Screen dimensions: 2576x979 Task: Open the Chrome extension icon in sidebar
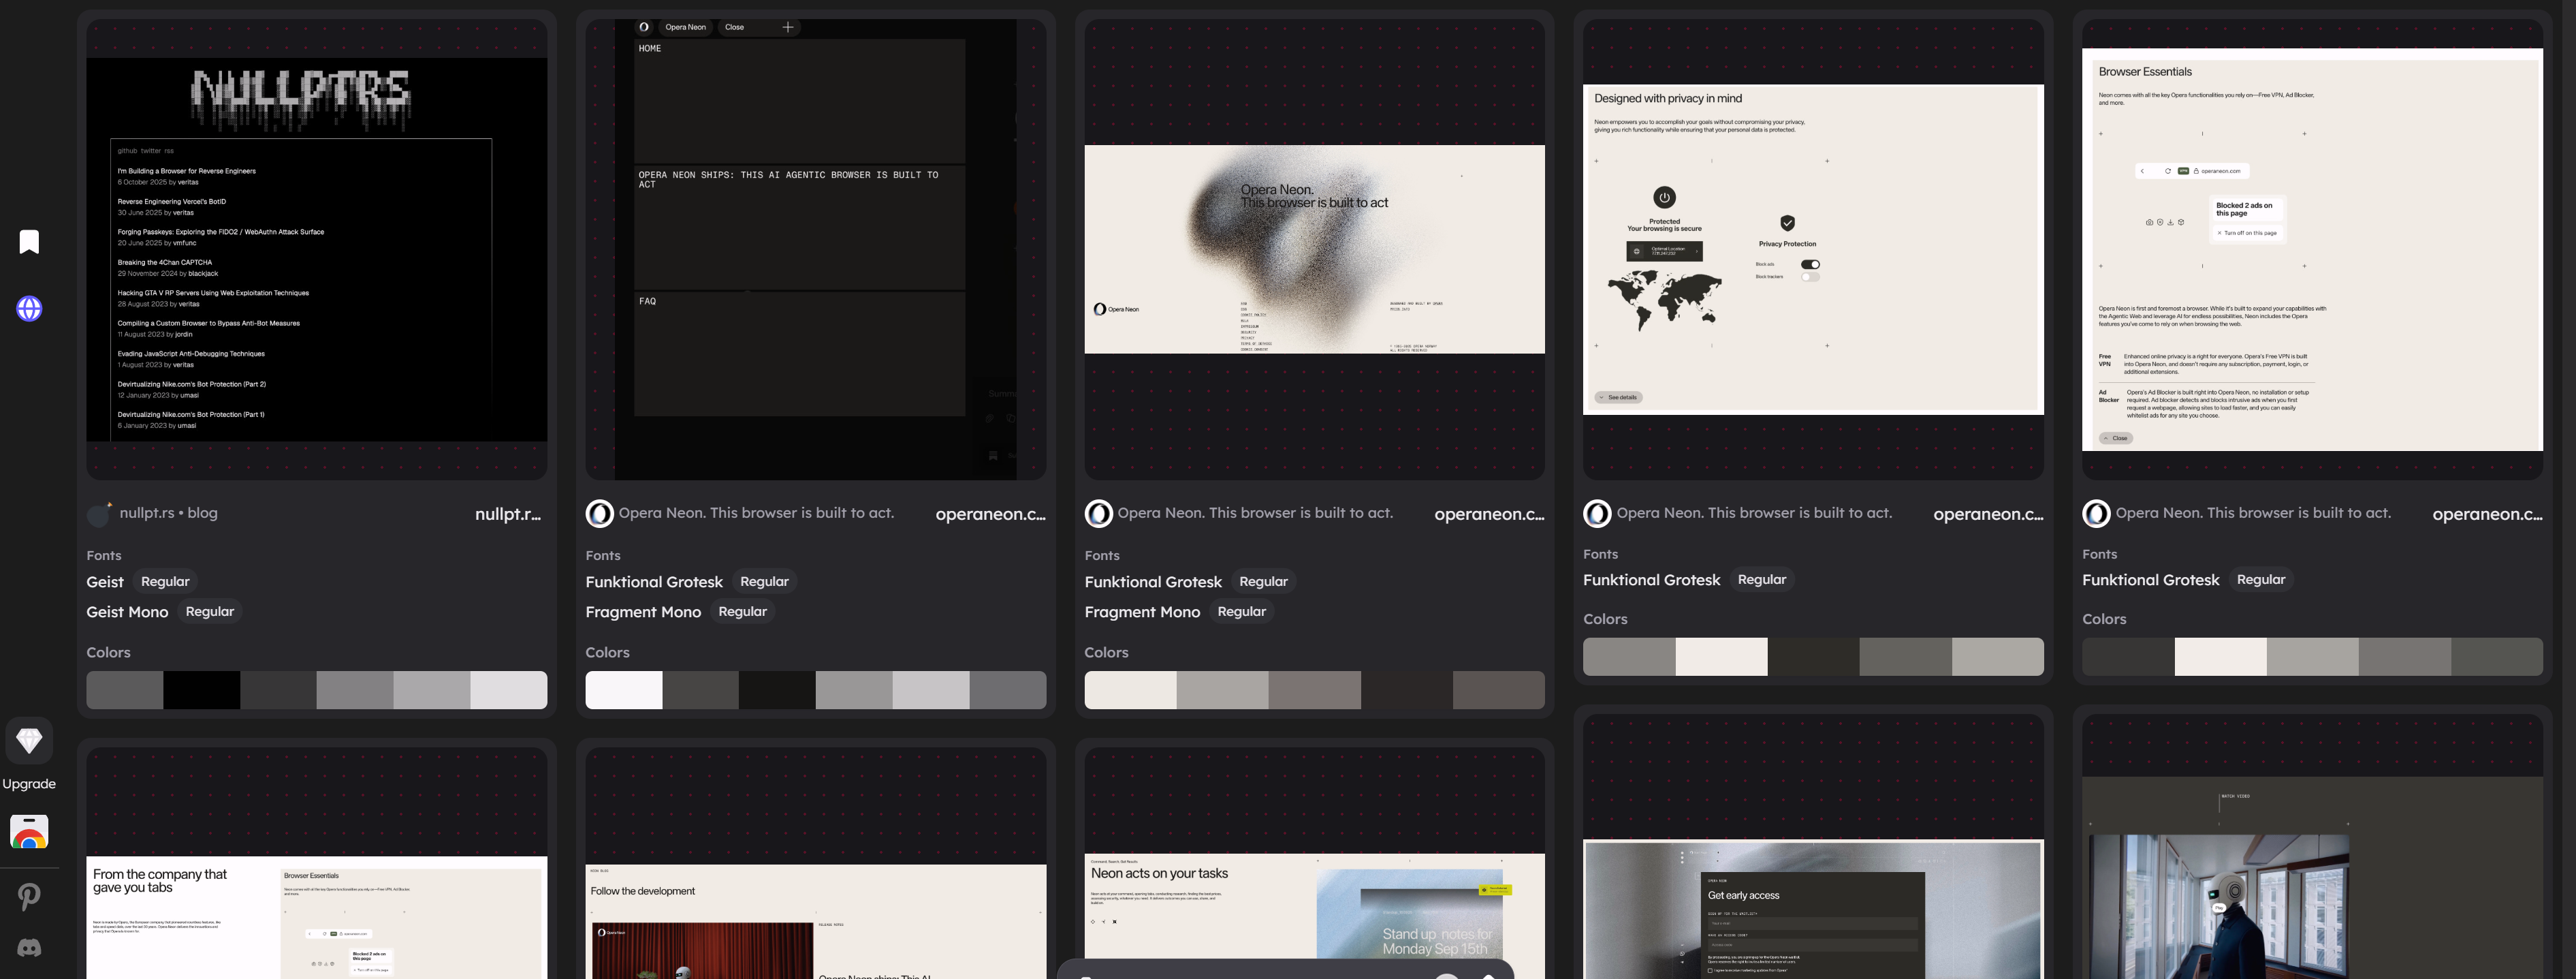pos(29,832)
